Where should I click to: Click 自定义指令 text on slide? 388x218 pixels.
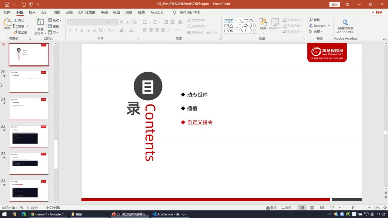click(200, 122)
